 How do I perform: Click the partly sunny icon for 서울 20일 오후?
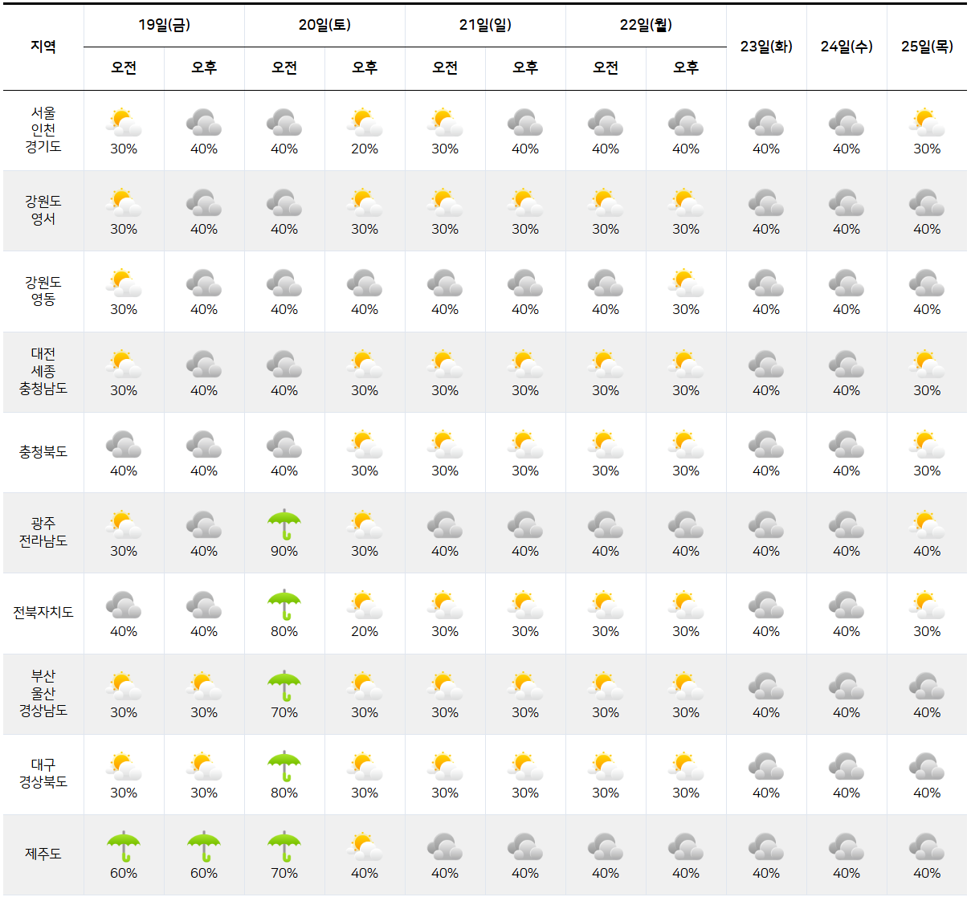(365, 123)
